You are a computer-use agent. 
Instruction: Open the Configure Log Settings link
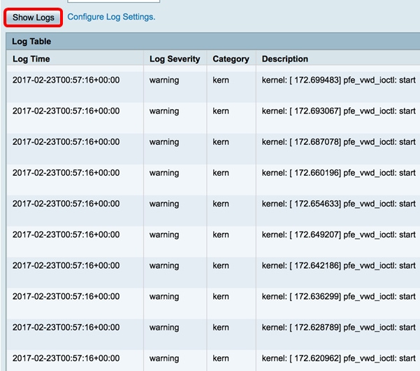coord(111,17)
